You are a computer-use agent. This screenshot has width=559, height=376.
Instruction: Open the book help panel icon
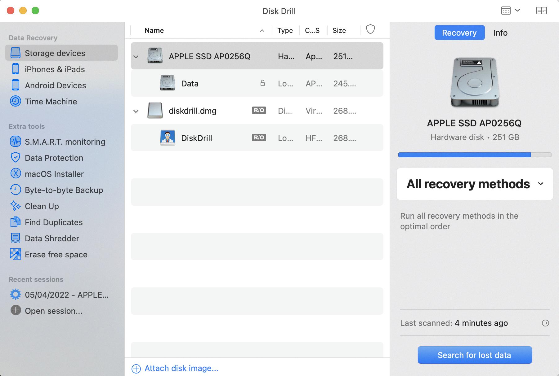pos(541,11)
